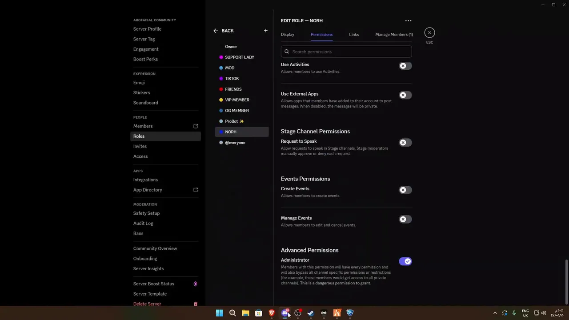Select the MOD role
Viewport: 569px width, 320px height.
point(242,68)
